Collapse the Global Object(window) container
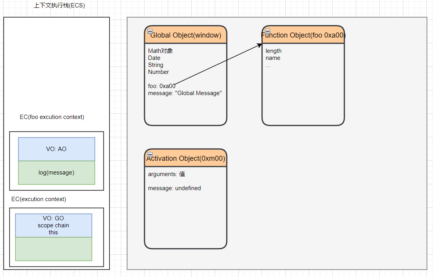Screen dimensions: 433x277 (x=150, y=31)
